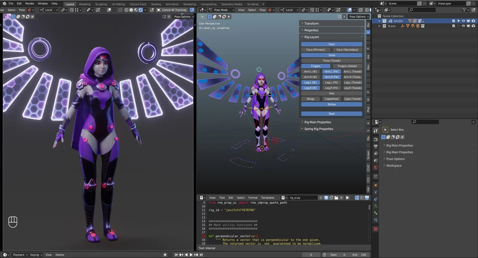Toggle the Scene collection selectability arrow
This screenshot has height=258, width=478.
[459, 26]
